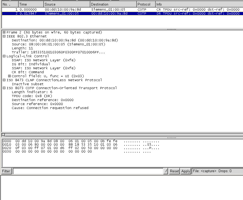Click the Source column header

click(x=67, y=4)
